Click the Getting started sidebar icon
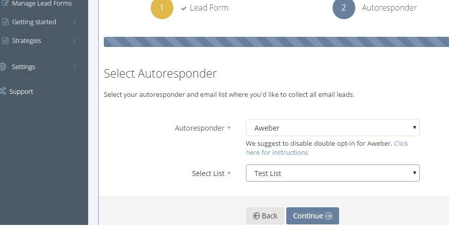Viewport: 449px width, 232px height. pyautogui.click(x=5, y=22)
